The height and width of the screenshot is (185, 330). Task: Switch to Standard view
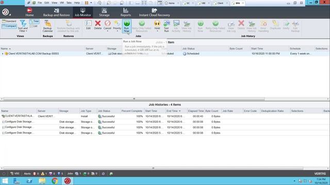(x=9, y=21)
